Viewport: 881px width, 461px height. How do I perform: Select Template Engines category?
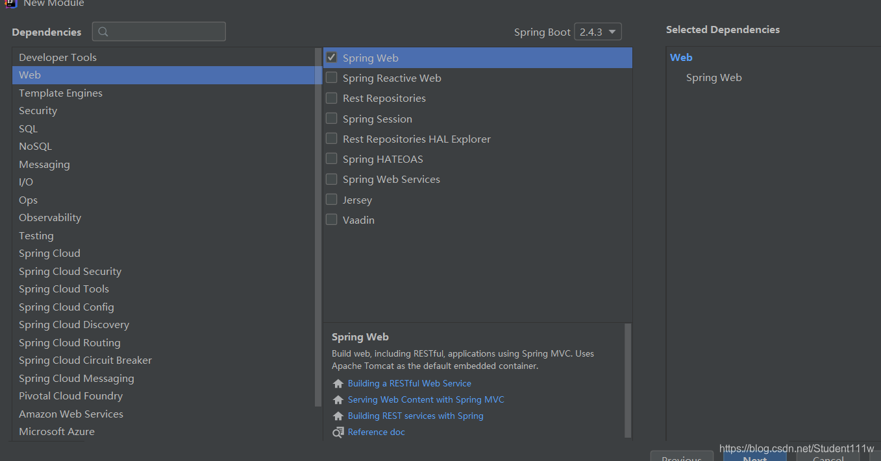pyautogui.click(x=163, y=93)
